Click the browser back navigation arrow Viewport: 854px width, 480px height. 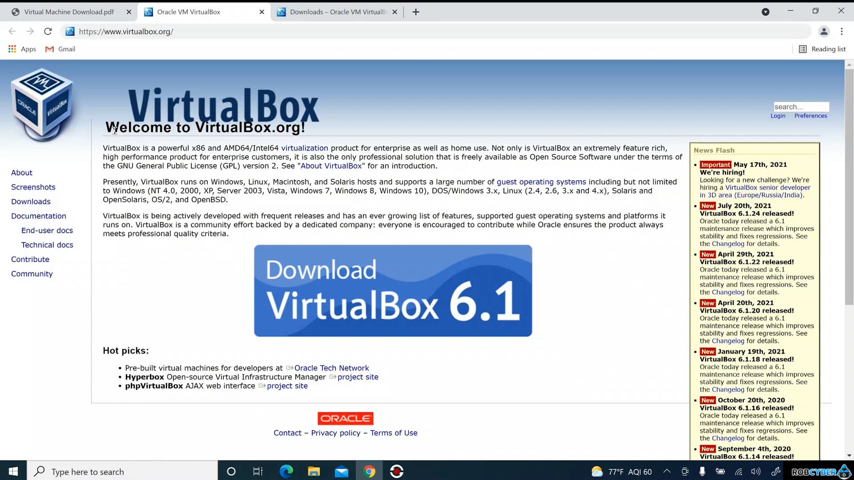tap(12, 31)
